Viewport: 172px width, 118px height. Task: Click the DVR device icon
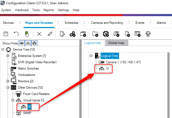pos(14,62)
